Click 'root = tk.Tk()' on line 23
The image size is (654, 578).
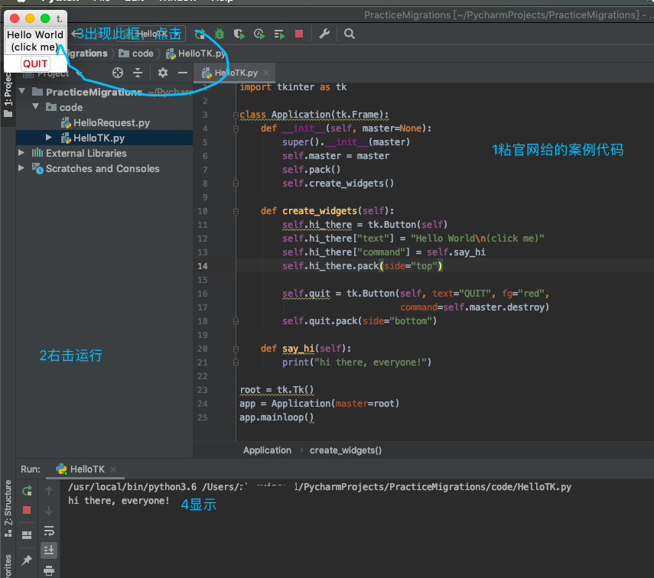pyautogui.click(x=276, y=390)
